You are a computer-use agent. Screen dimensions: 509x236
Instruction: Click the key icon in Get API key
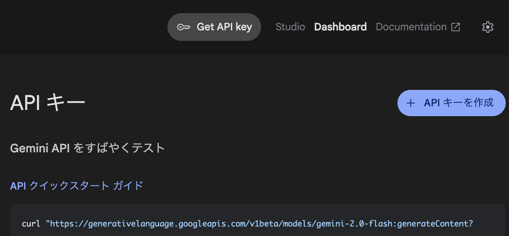[x=184, y=27]
